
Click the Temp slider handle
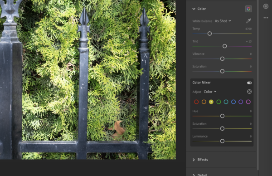209,34
